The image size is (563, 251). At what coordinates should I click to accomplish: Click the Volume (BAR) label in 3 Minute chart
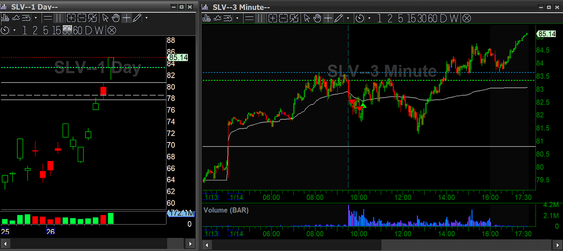tap(226, 210)
